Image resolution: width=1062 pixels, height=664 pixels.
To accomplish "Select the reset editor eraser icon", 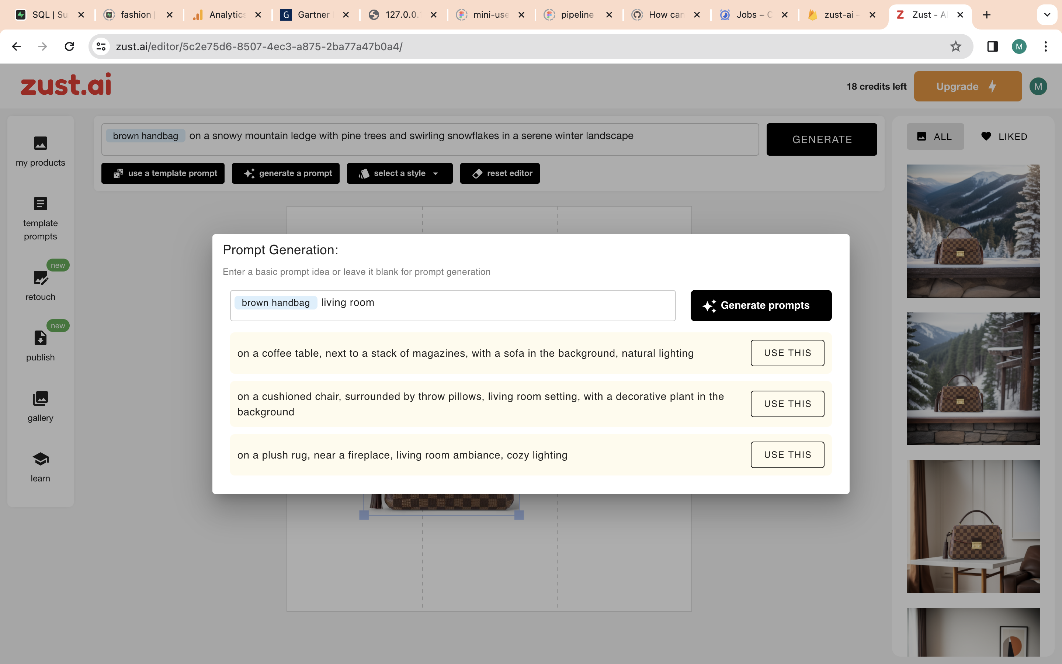I will point(478,173).
